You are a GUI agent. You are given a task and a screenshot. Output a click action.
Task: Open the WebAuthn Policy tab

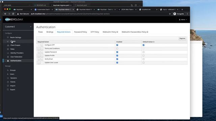point(110,32)
